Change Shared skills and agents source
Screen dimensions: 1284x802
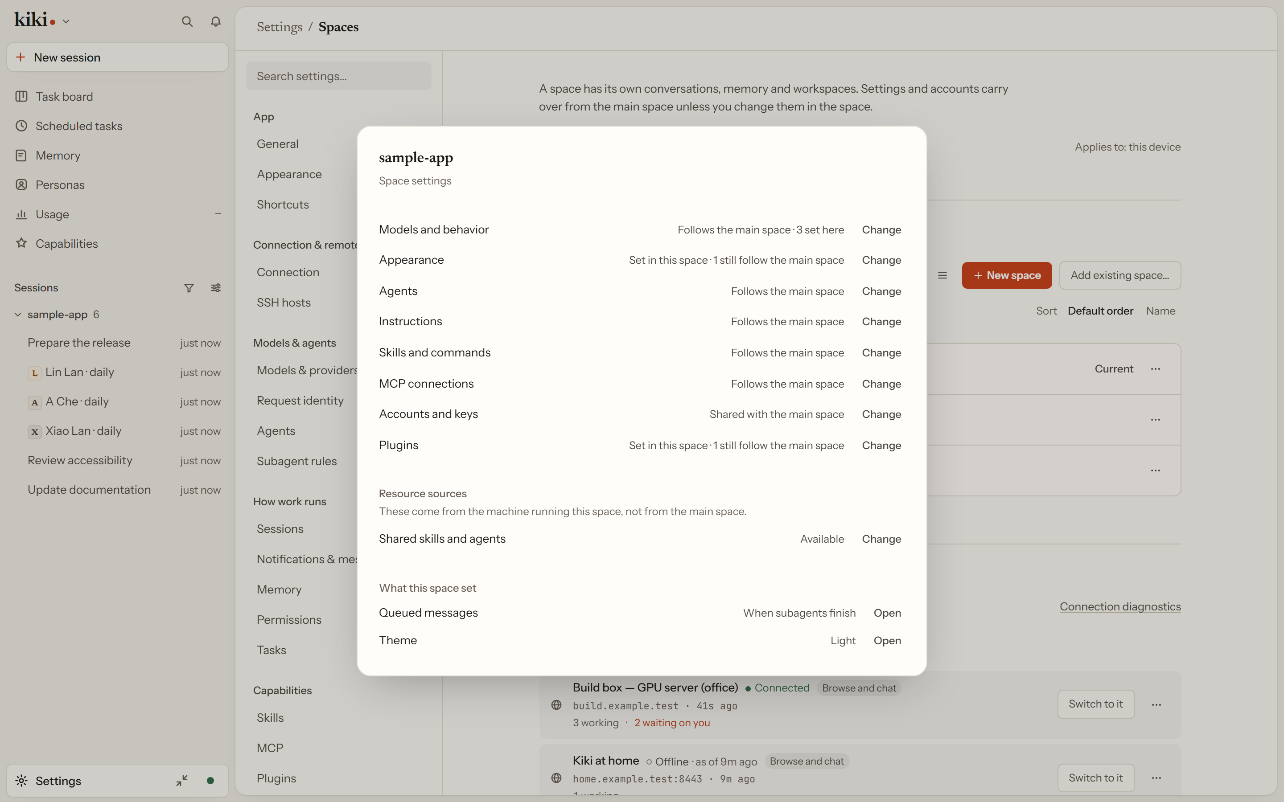881,540
